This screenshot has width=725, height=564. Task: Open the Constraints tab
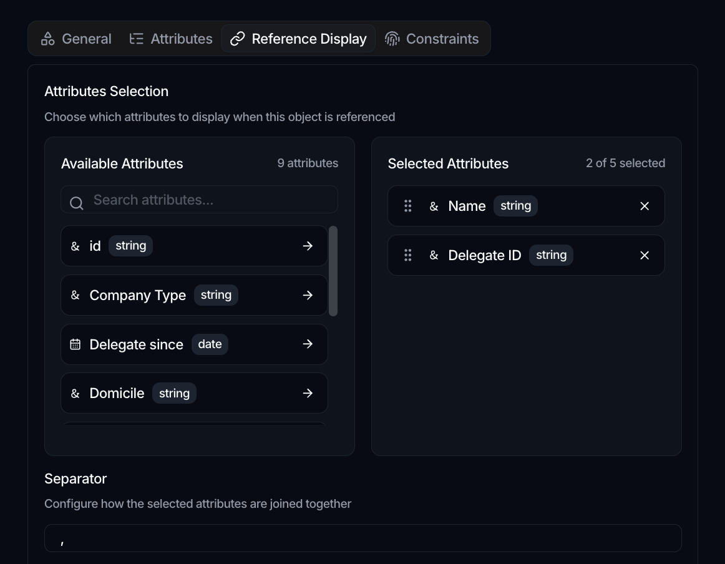click(x=431, y=39)
